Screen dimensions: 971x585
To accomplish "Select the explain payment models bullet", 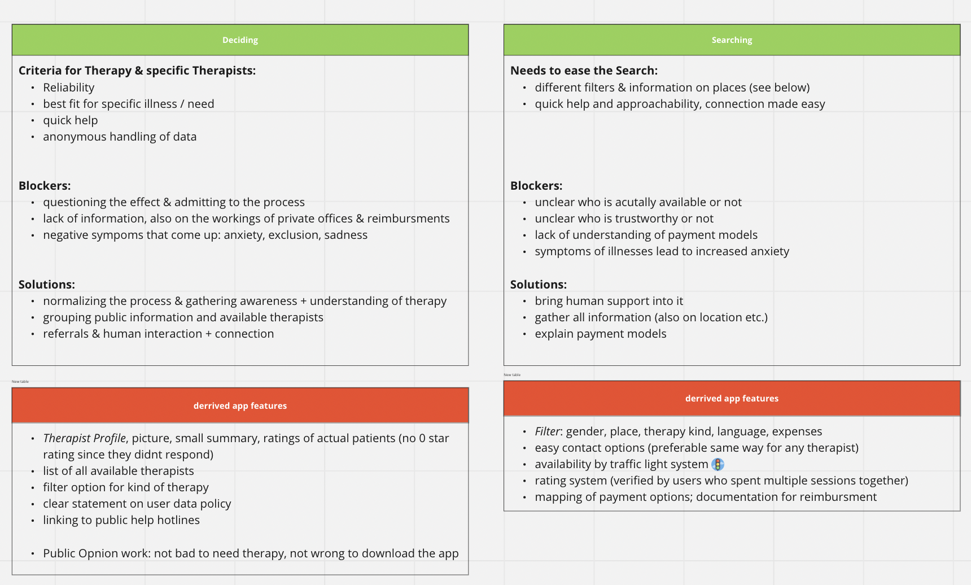I will 601,334.
